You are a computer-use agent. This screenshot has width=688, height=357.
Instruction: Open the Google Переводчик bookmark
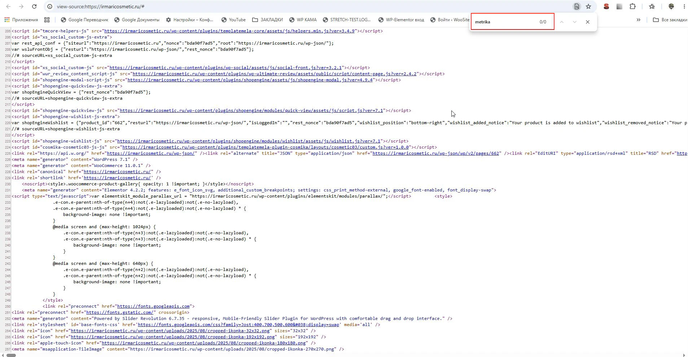point(84,20)
